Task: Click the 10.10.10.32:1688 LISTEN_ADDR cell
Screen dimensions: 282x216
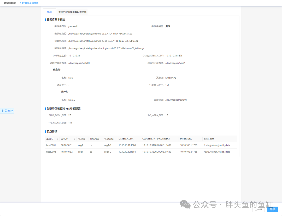Action: pyautogui.click(x=127, y=152)
